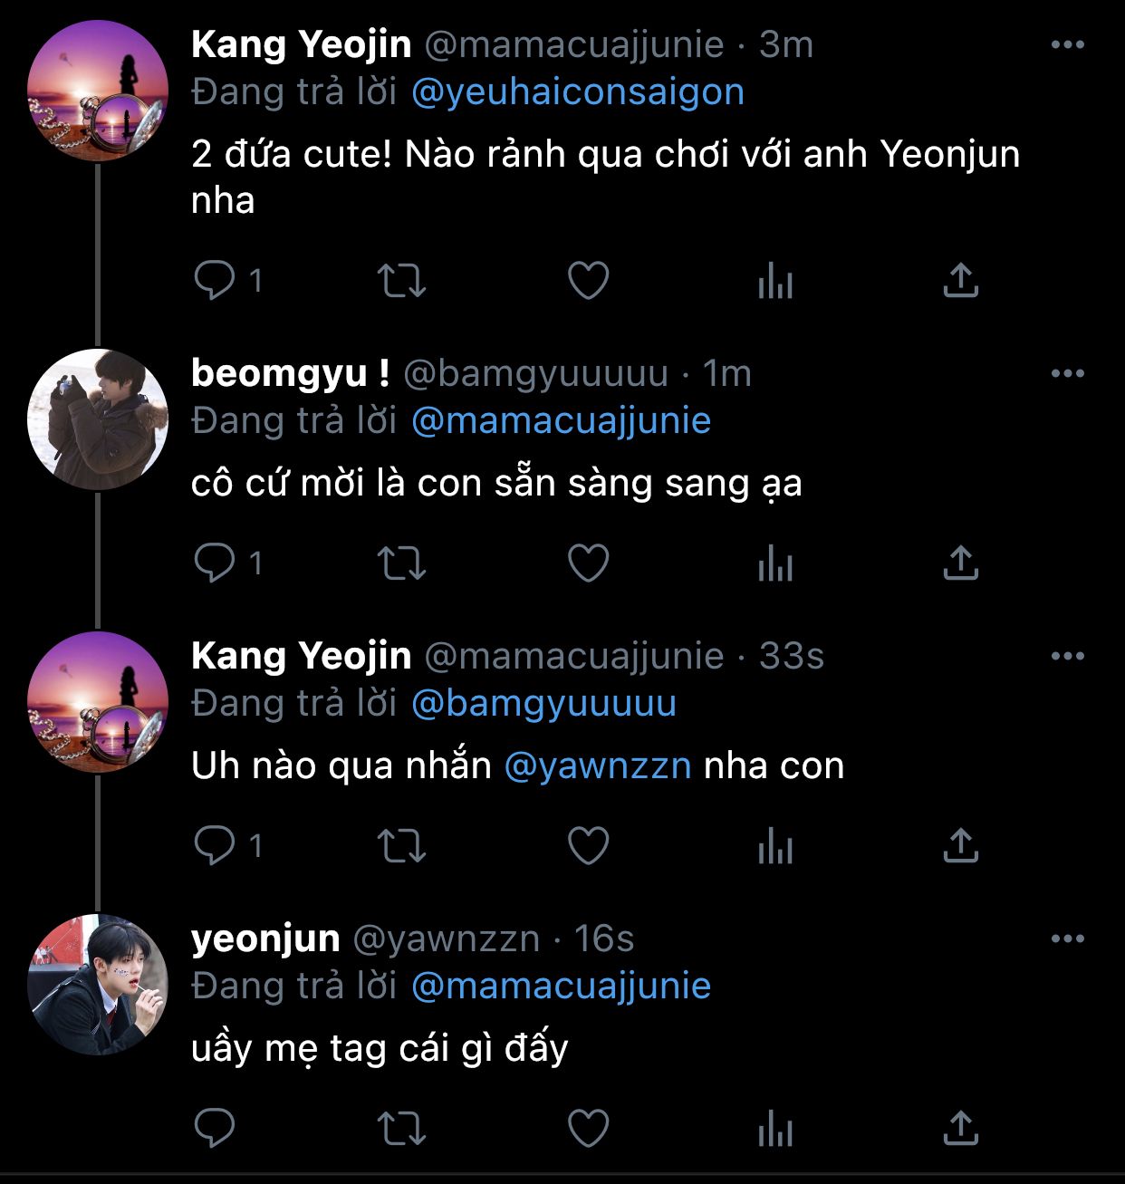This screenshot has width=1125, height=1184.
Task: Open the @bamgyuuuuu reply-to link
Action: pyautogui.click(x=543, y=704)
